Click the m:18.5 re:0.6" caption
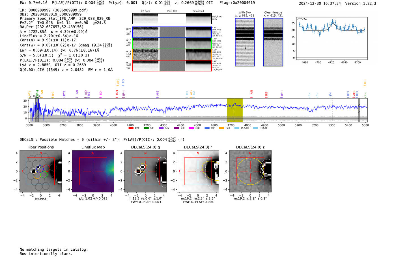396x269 pixels. [x=145, y=198]
